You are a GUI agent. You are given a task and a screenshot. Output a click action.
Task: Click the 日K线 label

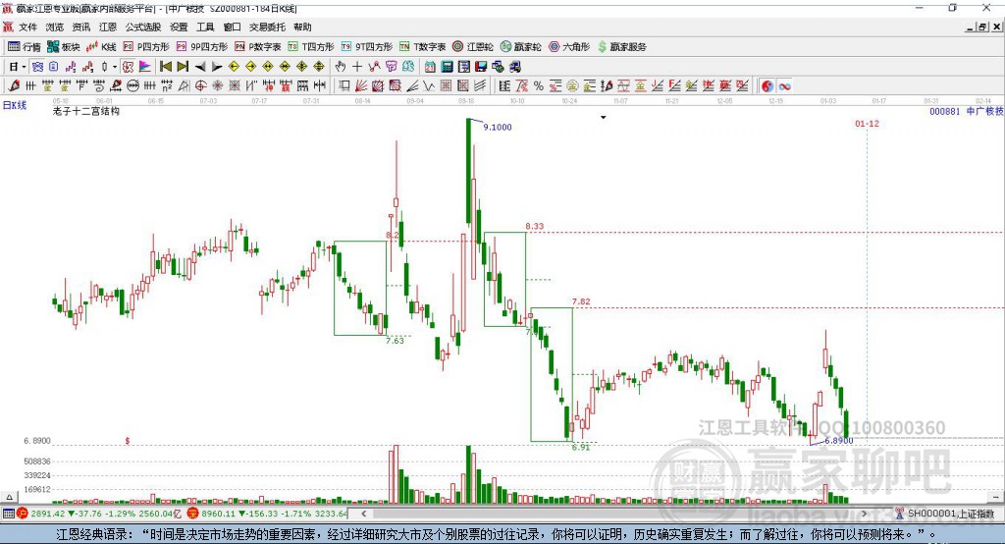[15, 105]
